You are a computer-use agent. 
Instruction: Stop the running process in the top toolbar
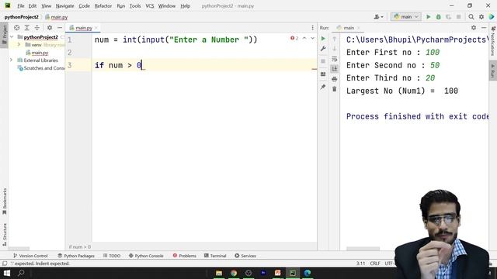458,17
